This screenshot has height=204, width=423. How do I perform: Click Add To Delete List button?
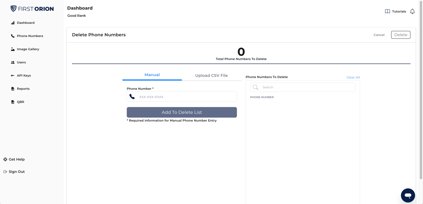point(182,112)
